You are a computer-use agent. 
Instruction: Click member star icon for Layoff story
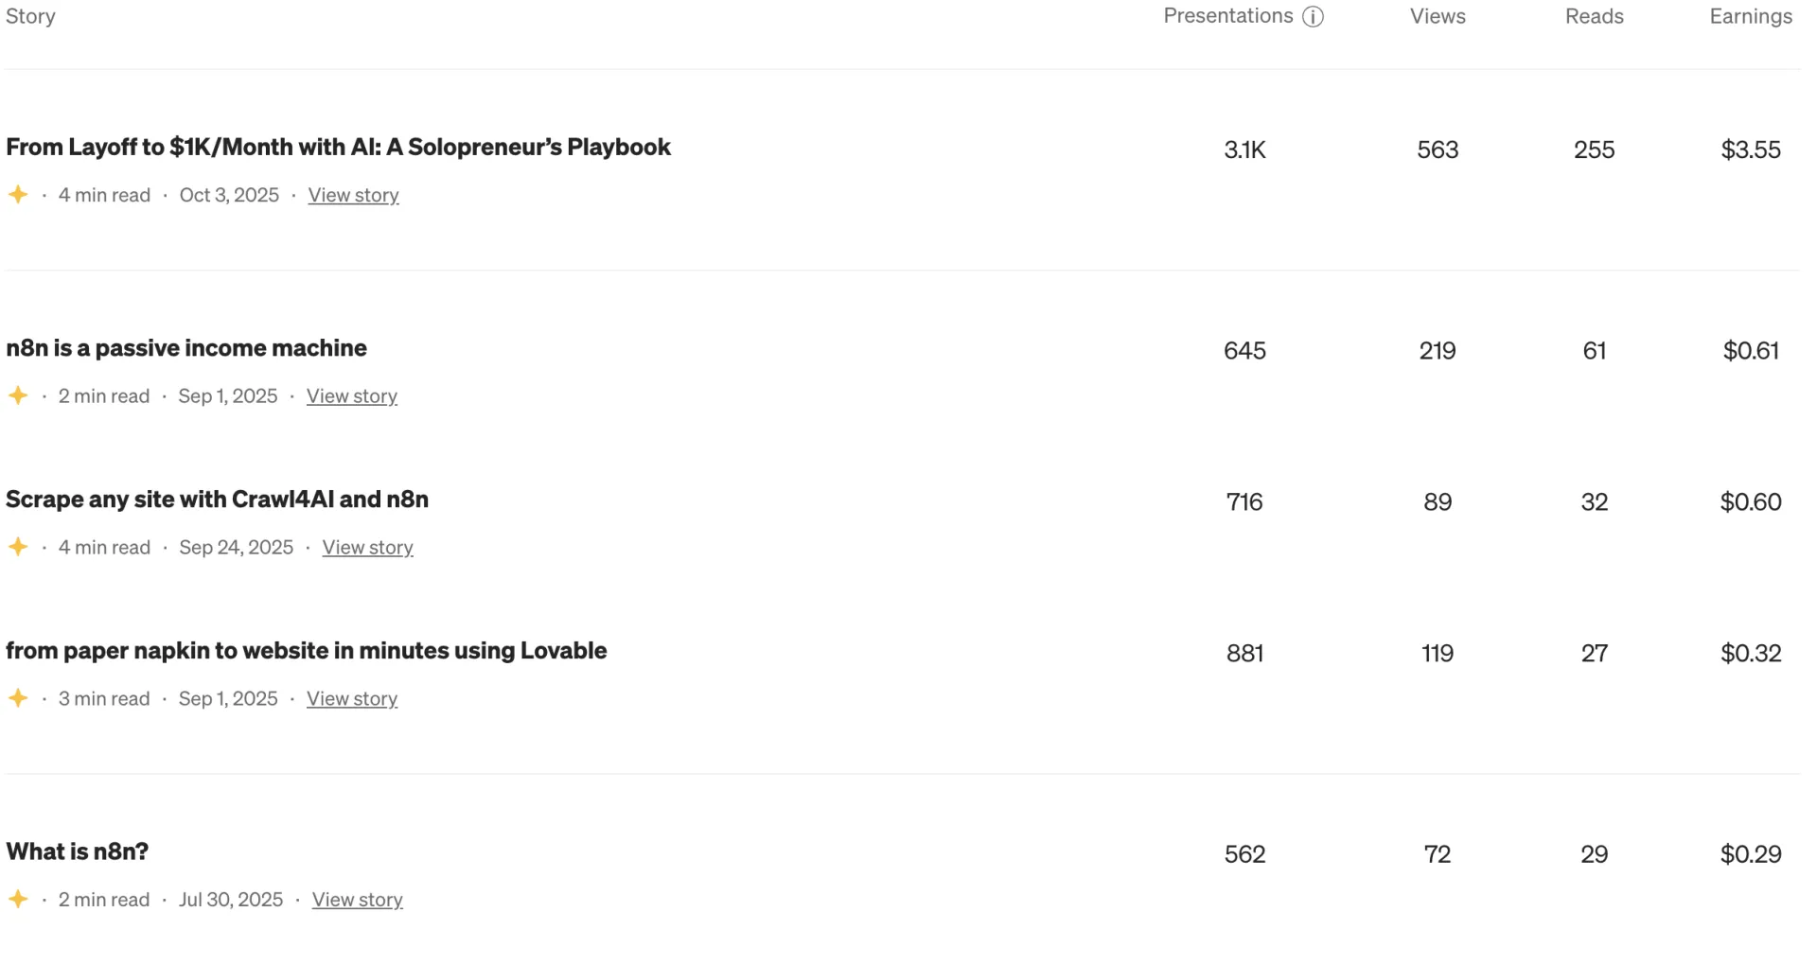coord(18,195)
